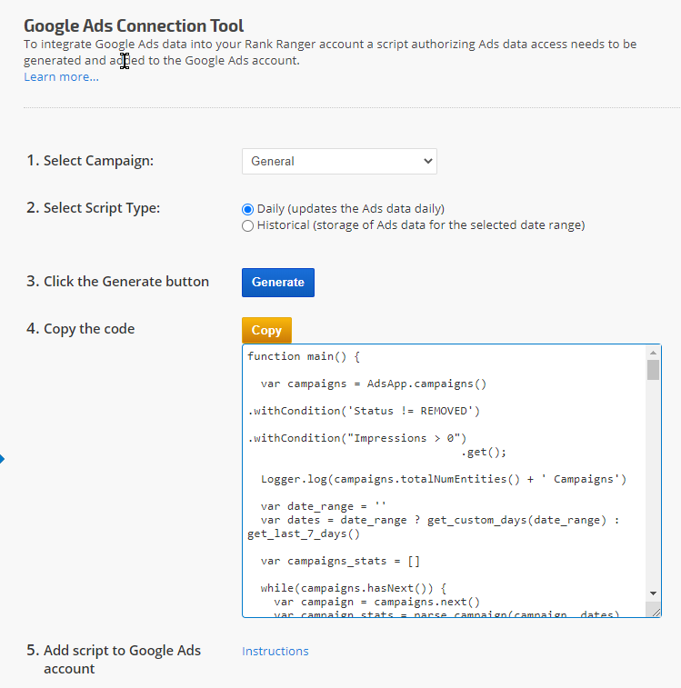Click the blue arrow on the left edge
This screenshot has height=688, width=681.
pos(3,459)
